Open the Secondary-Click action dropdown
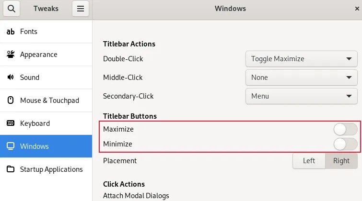The image size is (362, 201). pyautogui.click(x=301, y=96)
